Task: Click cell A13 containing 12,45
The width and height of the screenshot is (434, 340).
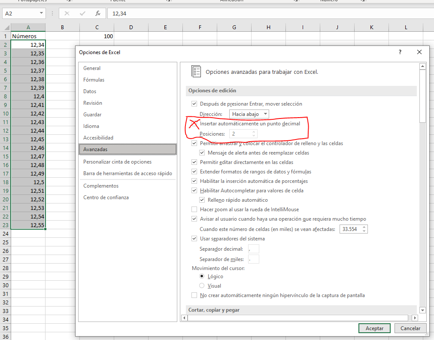Action: (x=28, y=139)
